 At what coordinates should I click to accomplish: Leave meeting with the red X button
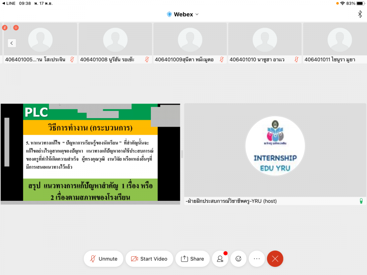pos(275,259)
